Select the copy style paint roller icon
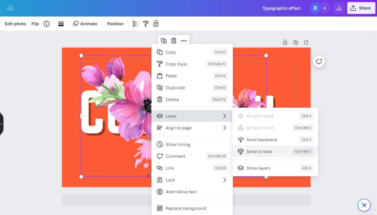Image resolution: width=377 pixels, height=215 pixels. point(146,24)
